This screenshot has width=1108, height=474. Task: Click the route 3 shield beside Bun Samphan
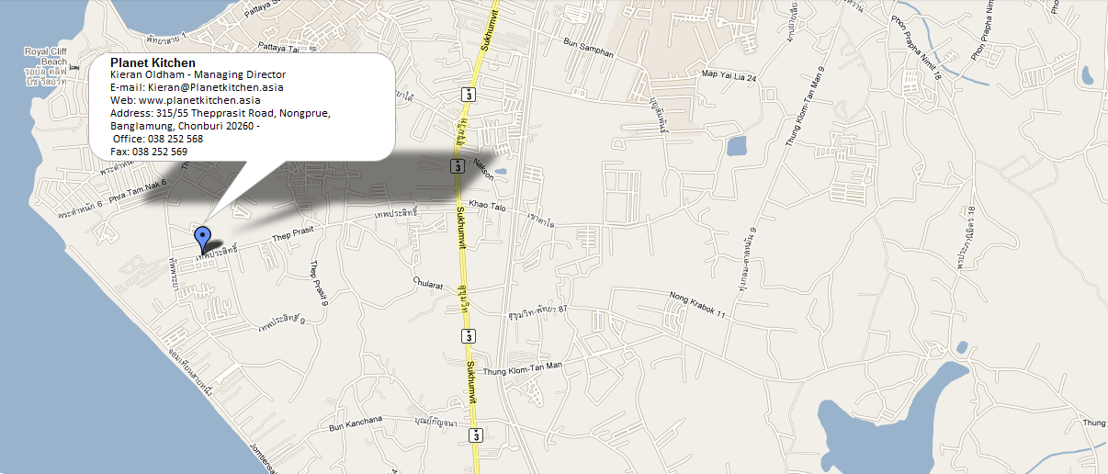point(469,95)
